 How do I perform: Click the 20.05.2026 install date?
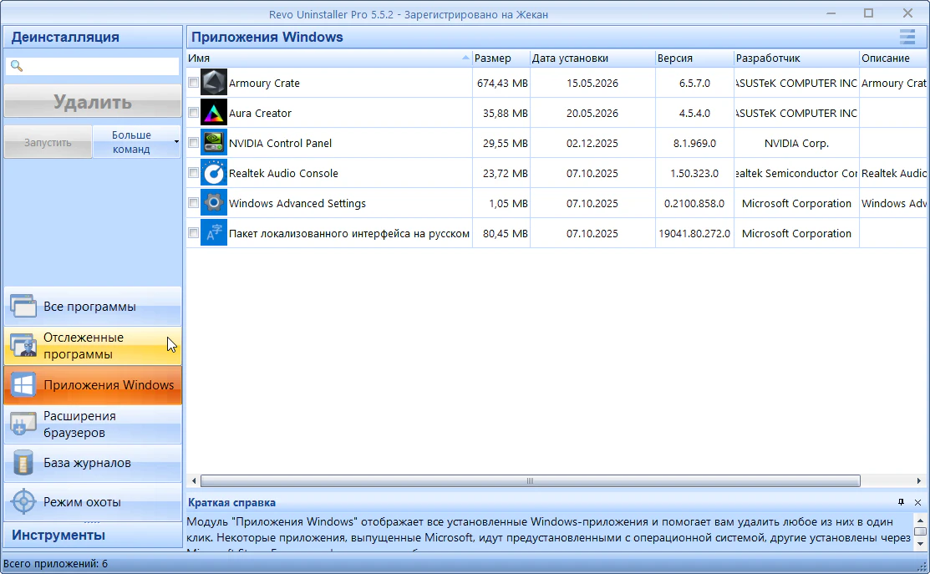[x=592, y=114]
